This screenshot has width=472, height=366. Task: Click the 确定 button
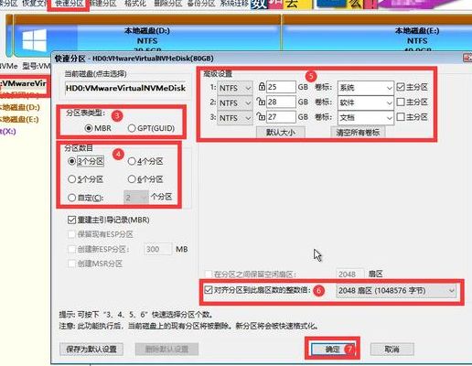click(x=332, y=349)
